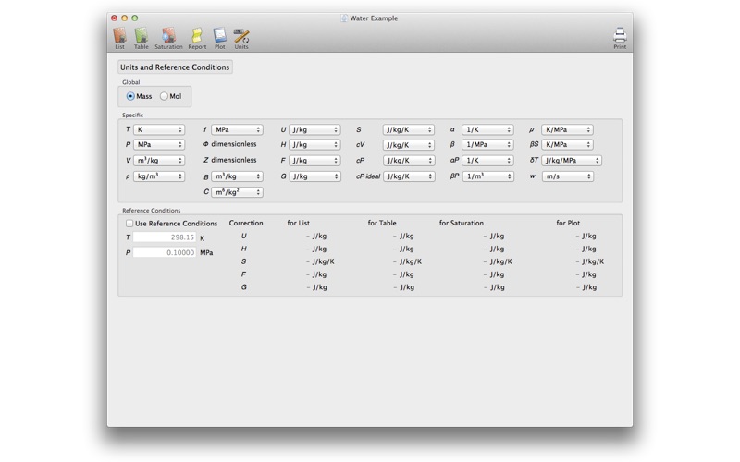Click the 'Specific' section label

(132, 115)
